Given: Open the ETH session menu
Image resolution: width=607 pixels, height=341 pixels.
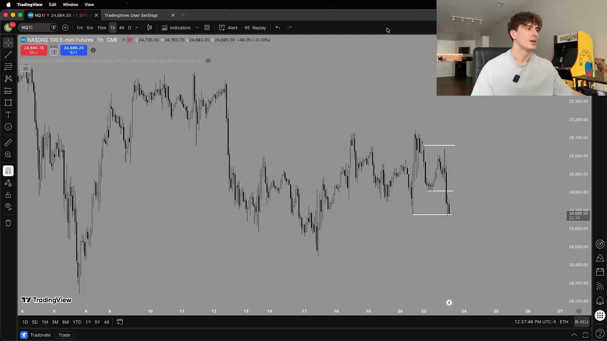Looking at the screenshot, I should tap(564, 322).
